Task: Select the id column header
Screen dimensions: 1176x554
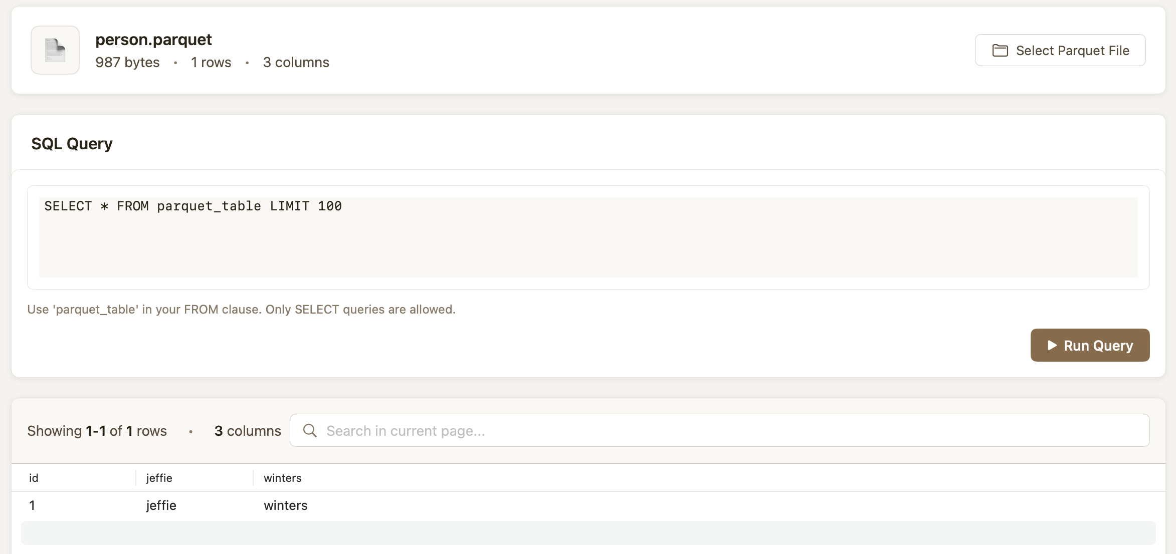Action: point(34,478)
